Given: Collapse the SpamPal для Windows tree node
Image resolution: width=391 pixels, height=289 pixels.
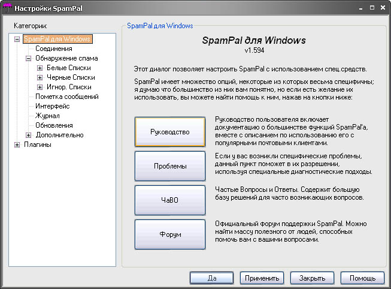Looking at the screenshot, I should point(17,39).
